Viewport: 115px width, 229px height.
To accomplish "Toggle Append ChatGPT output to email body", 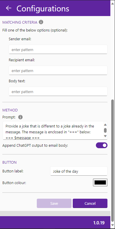I will [102, 146].
